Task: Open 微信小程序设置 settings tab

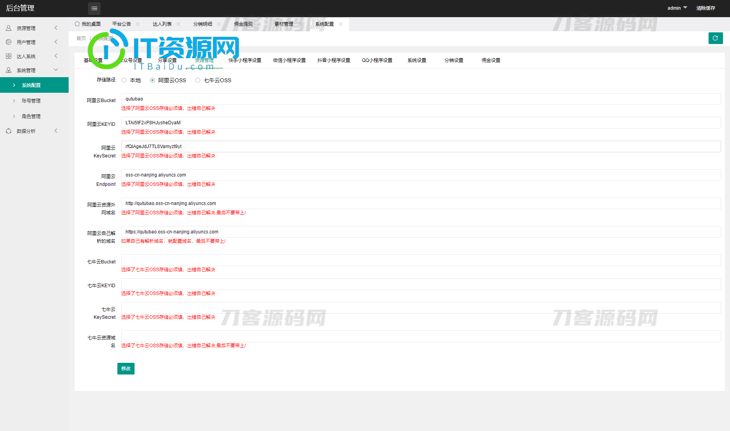Action: (289, 60)
